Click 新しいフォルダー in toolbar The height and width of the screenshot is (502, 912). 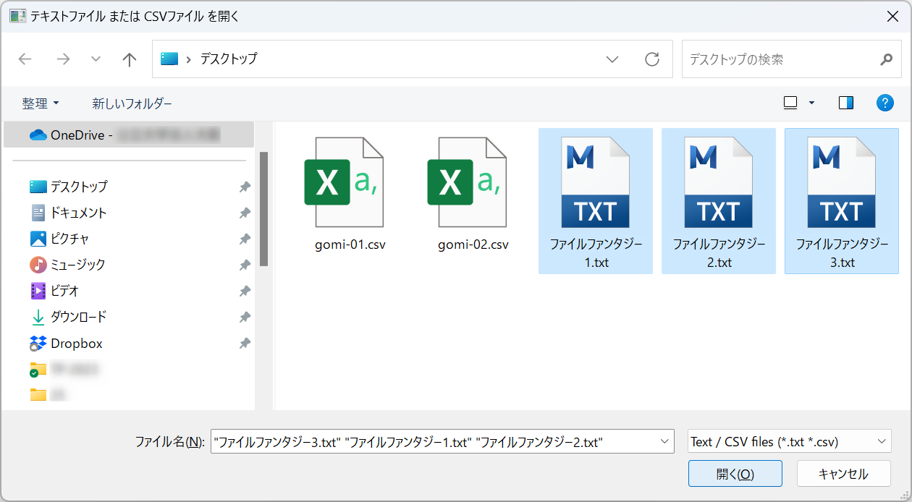coord(132,103)
